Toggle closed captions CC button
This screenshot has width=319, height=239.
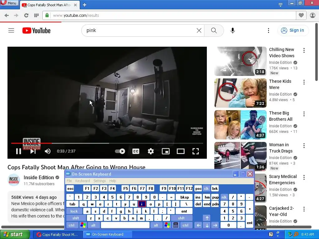[136, 151]
